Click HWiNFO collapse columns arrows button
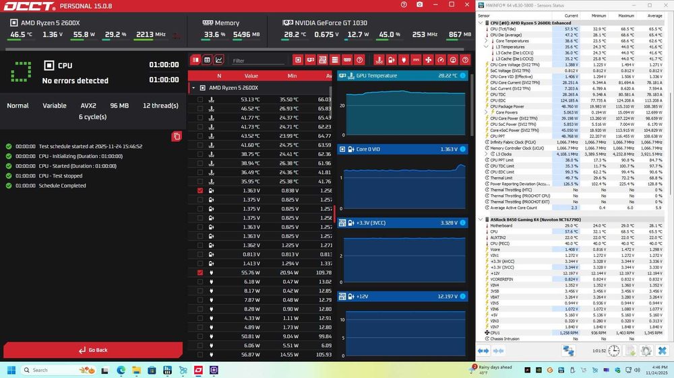 498,350
